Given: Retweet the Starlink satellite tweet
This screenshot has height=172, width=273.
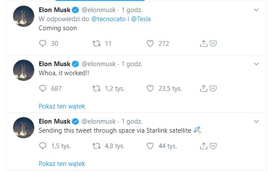Looking at the screenshot, I should pyautogui.click(x=96, y=146).
